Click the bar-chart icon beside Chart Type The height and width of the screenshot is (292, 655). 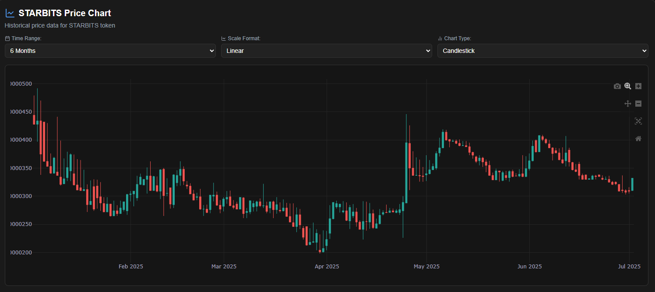click(440, 38)
